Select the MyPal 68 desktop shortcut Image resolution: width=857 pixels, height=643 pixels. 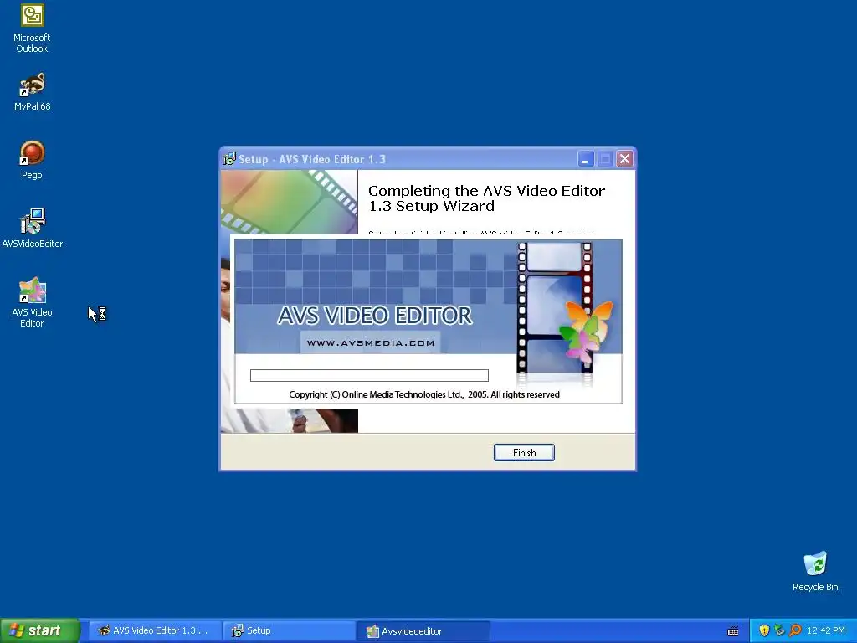point(32,92)
